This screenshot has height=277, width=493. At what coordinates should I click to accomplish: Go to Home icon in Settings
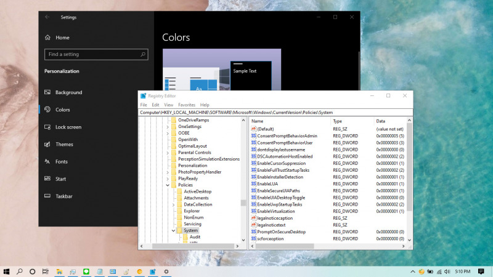click(47, 38)
